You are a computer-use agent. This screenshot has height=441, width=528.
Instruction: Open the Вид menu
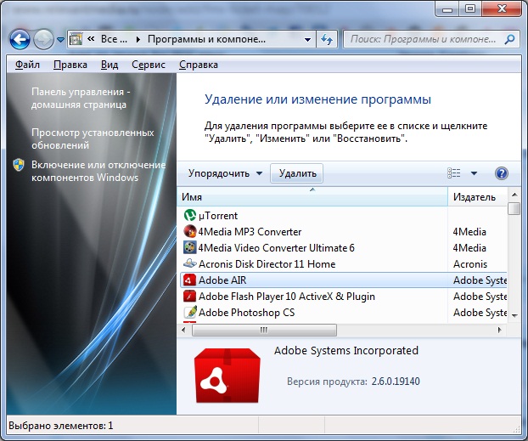pyautogui.click(x=110, y=65)
